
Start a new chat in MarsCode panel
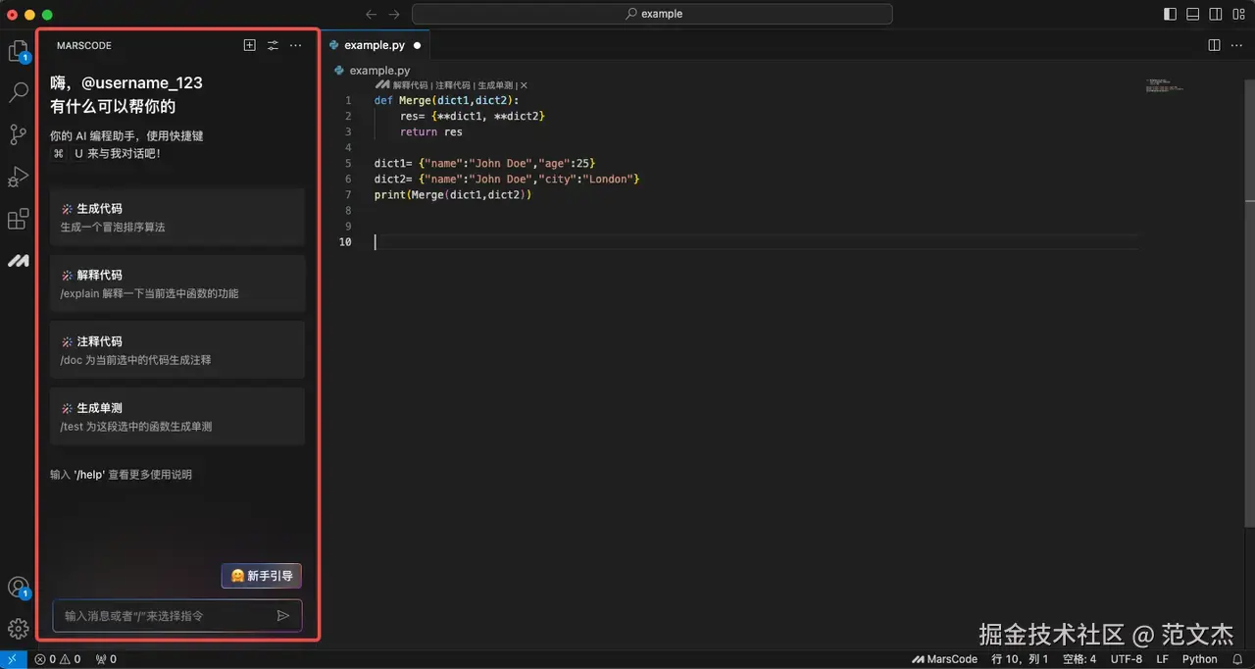(249, 45)
